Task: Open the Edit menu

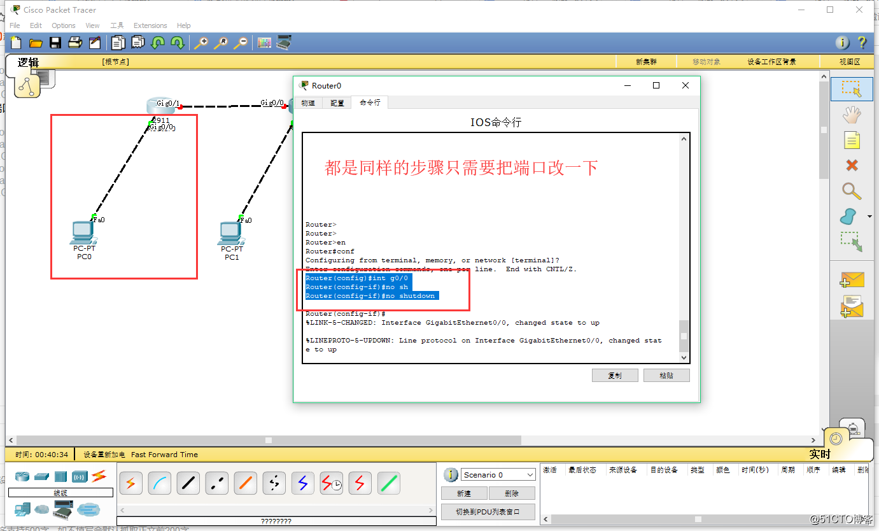Action: [36, 25]
